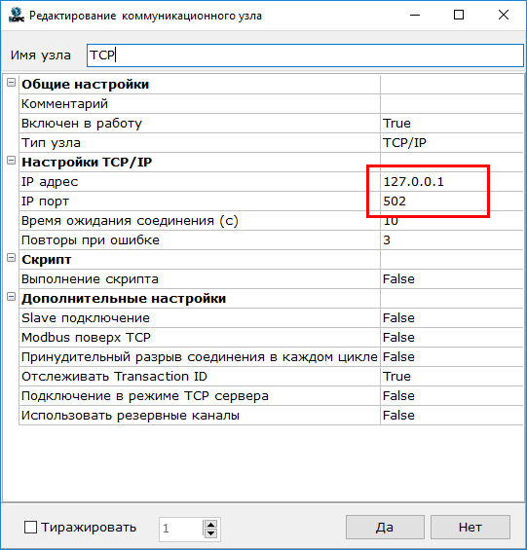This screenshot has width=527, height=550.
Task: Decrease the Тиражировать count with the down arrow
Action: tap(210, 533)
